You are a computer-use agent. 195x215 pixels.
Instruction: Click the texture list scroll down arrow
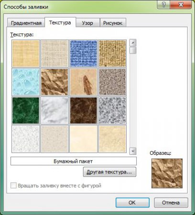133,151
